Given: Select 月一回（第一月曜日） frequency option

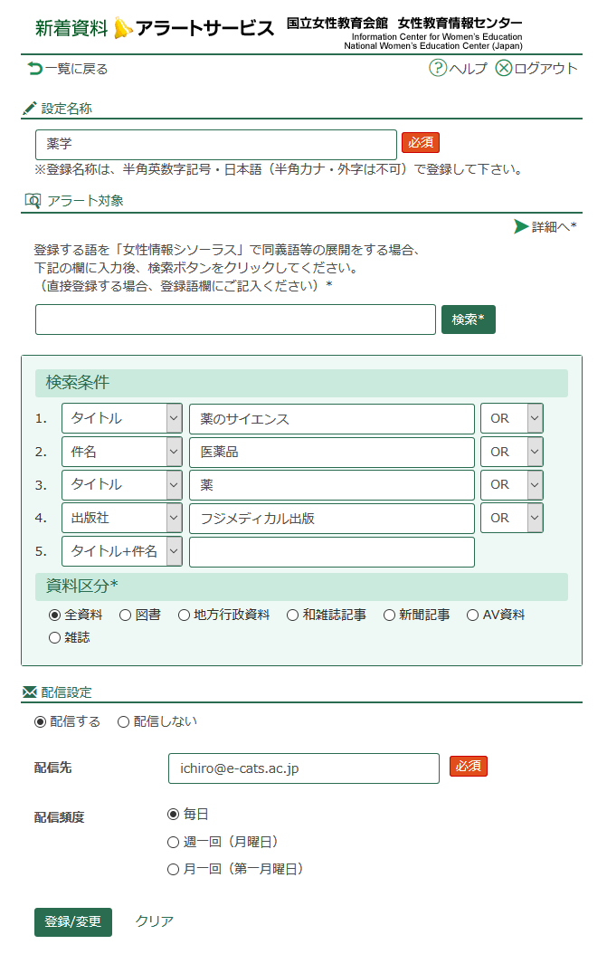Looking at the screenshot, I should (x=174, y=870).
